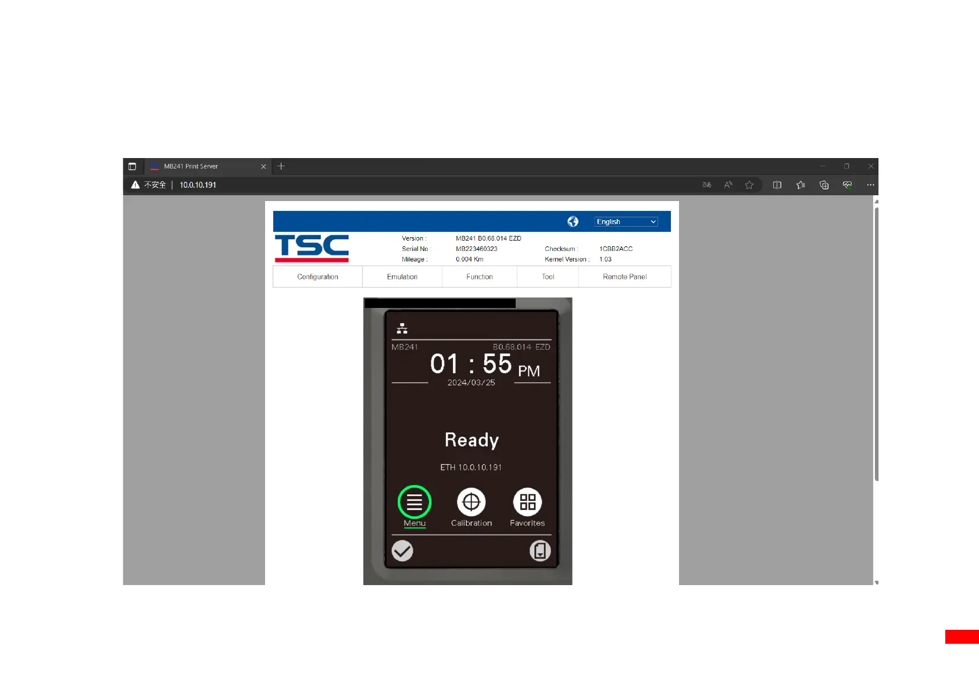The image size is (979, 692).
Task: Select the Function menu item
Action: pos(480,277)
